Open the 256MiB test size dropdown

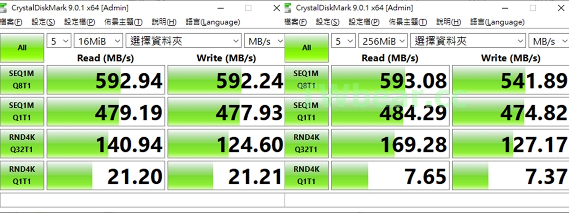383,41
